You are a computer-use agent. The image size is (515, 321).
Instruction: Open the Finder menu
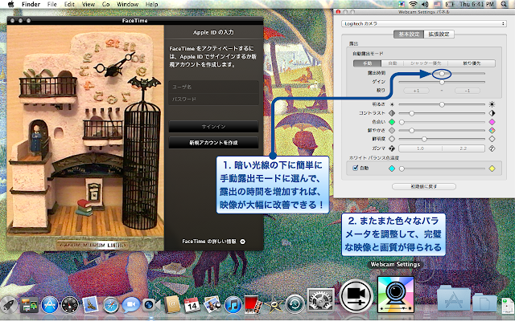31,4
